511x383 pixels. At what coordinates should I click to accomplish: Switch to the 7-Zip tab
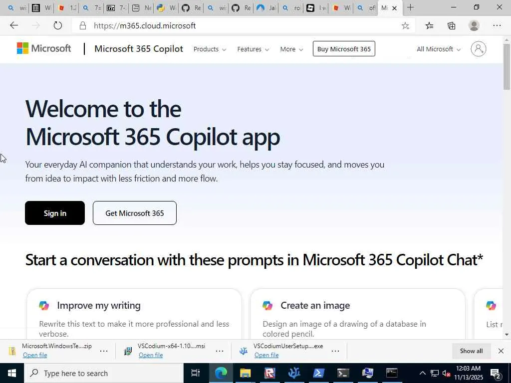click(x=117, y=8)
